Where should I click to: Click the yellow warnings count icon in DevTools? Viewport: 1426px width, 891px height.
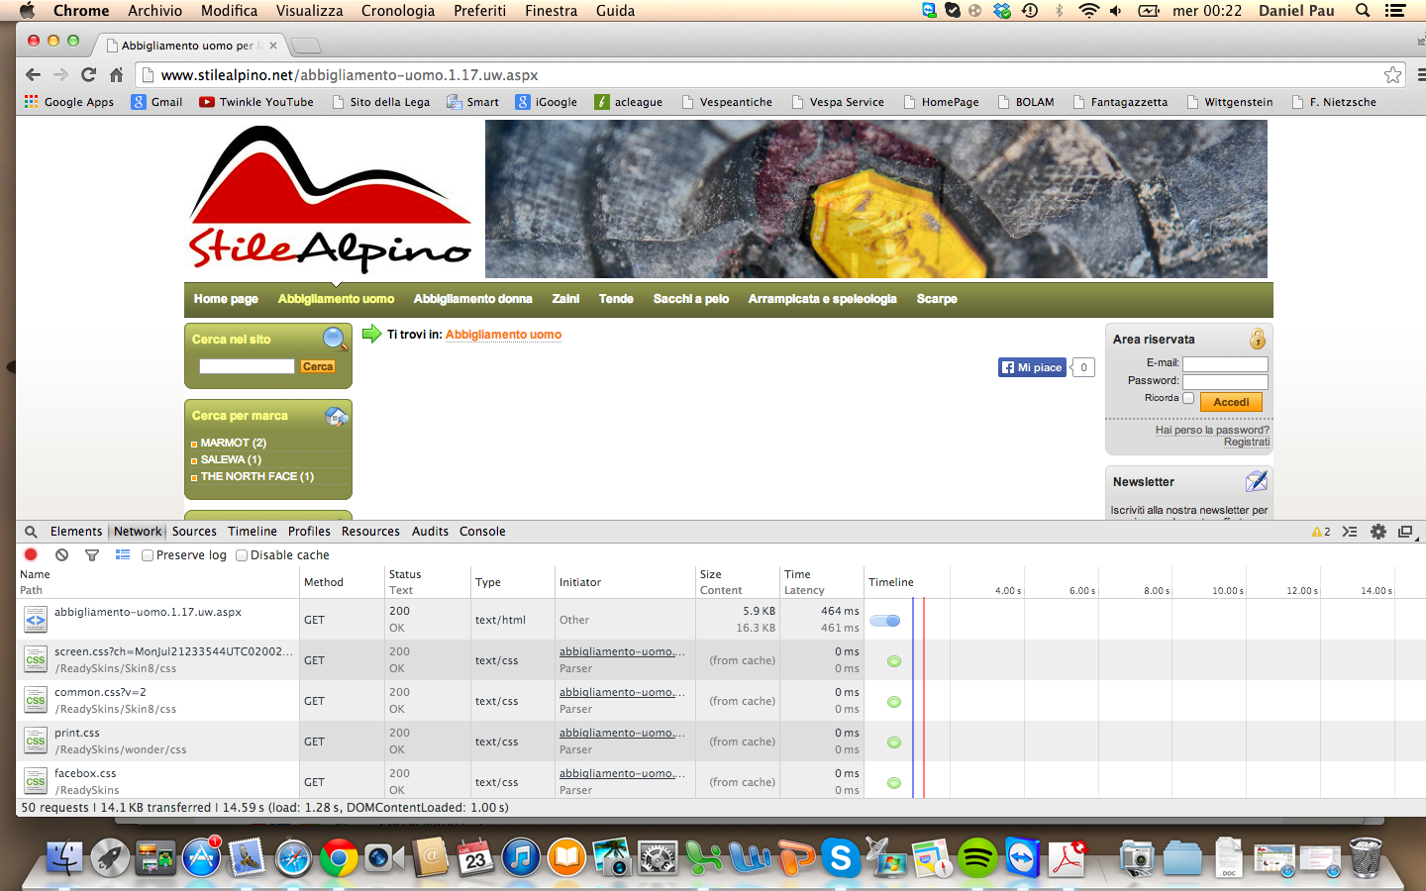coord(1321,532)
